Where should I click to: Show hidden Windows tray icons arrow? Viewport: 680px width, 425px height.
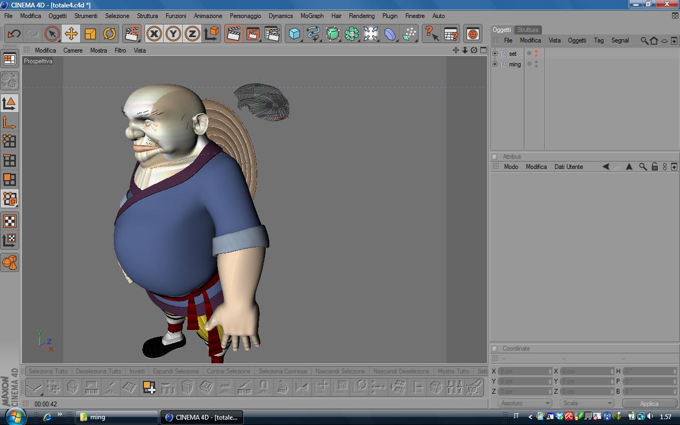[x=530, y=417]
